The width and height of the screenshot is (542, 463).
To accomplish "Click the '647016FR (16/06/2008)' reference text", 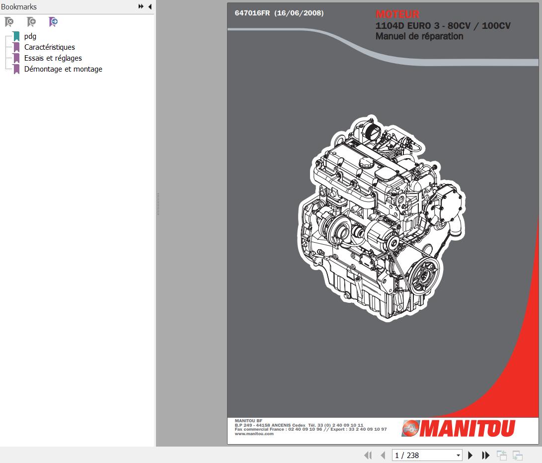I will coord(279,13).
